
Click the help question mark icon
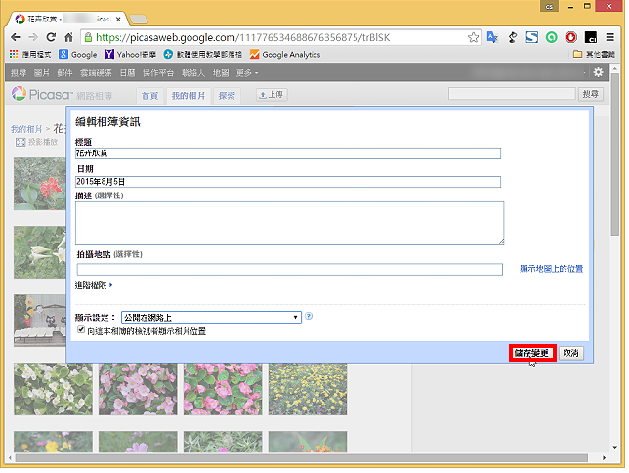(x=309, y=316)
